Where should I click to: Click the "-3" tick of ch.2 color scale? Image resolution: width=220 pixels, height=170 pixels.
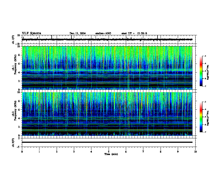(205, 102)
